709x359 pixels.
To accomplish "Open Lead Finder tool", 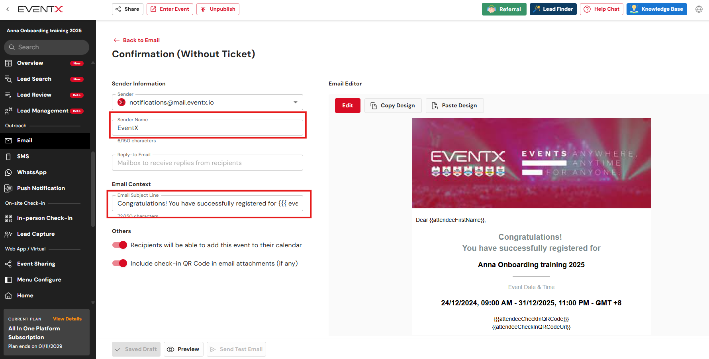I will (553, 9).
